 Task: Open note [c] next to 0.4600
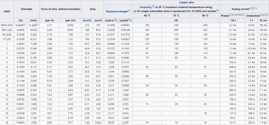tap(25, 25)
